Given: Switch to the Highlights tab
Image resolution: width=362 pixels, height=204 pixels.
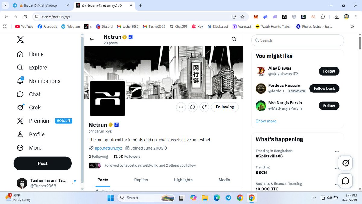Looking at the screenshot, I should click(x=183, y=180).
